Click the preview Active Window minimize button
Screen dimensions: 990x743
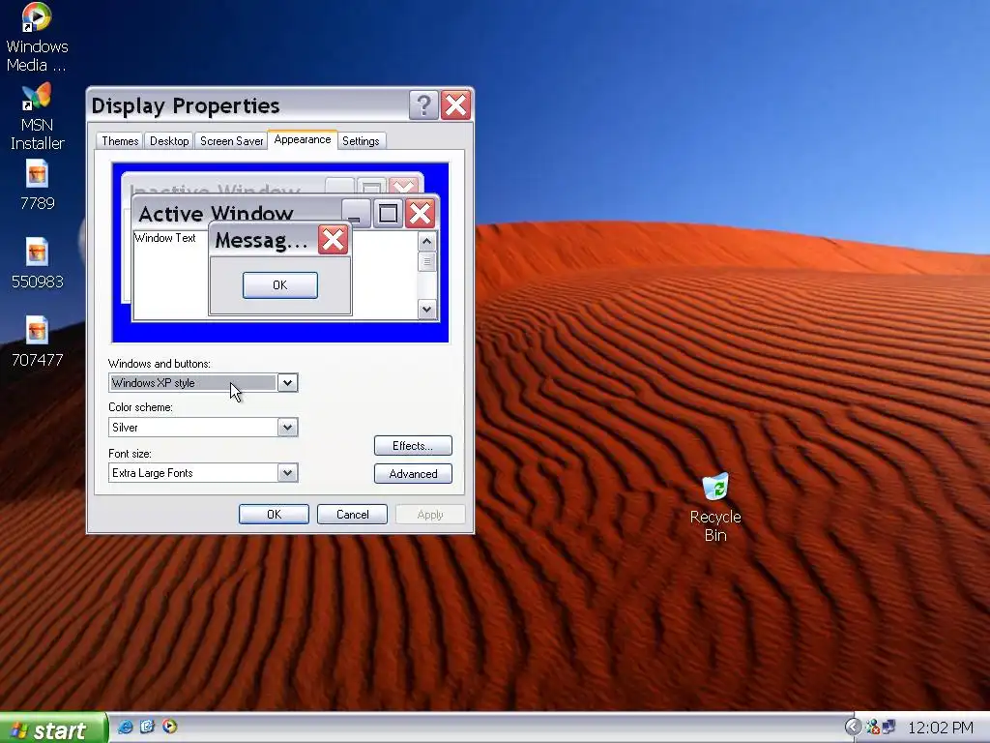[356, 214]
